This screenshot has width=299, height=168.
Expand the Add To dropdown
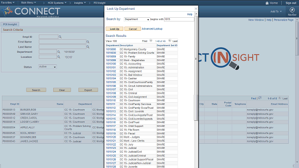click(276, 11)
